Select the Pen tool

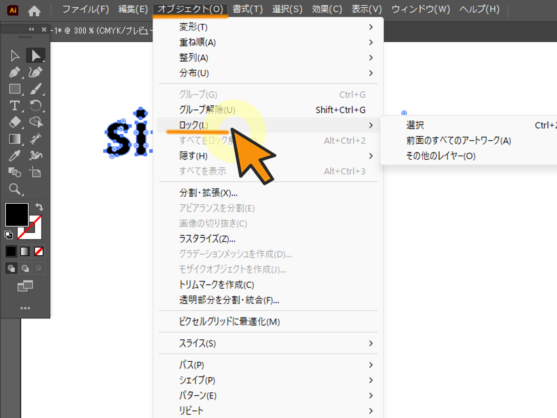15,72
